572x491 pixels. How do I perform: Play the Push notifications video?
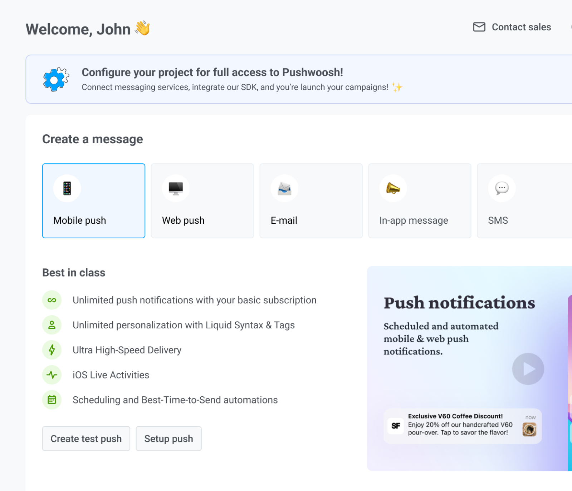point(528,369)
